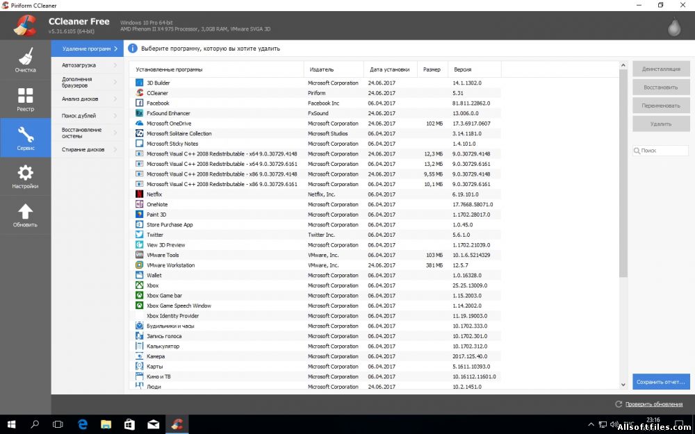Open the Реестр registry section
Image resolution: width=695 pixels, height=434 pixels.
point(25,99)
